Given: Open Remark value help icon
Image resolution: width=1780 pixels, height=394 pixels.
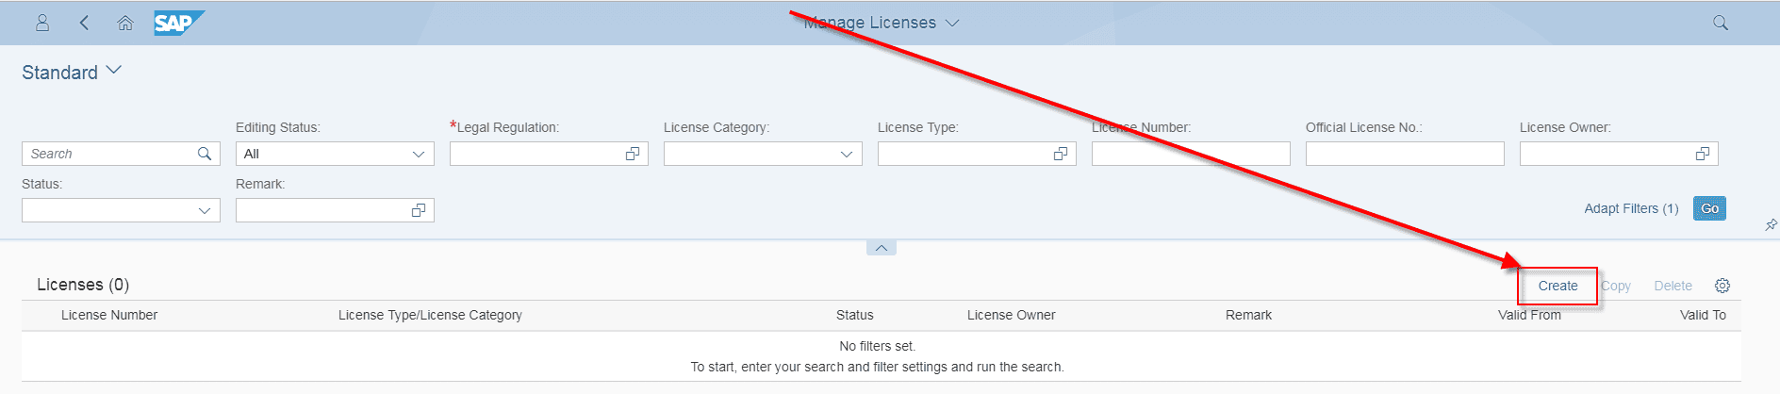Looking at the screenshot, I should point(419,210).
